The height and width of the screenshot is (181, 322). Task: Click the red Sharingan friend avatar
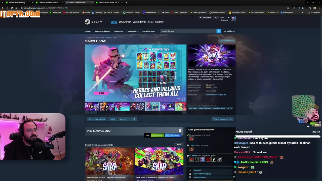pos(208,159)
